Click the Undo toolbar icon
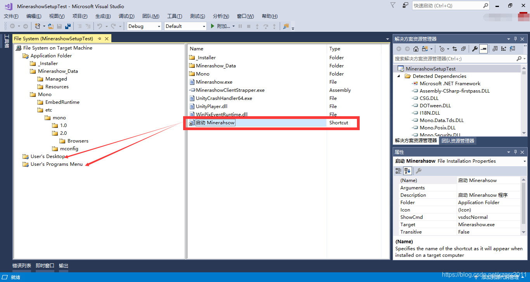The height and width of the screenshot is (282, 530). click(x=100, y=26)
